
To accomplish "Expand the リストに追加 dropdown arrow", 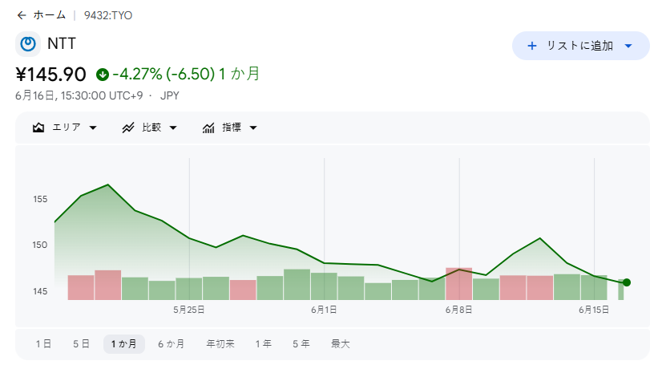I will (x=628, y=47).
